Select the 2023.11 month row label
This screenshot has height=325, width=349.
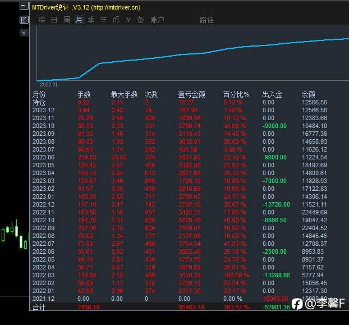point(43,118)
